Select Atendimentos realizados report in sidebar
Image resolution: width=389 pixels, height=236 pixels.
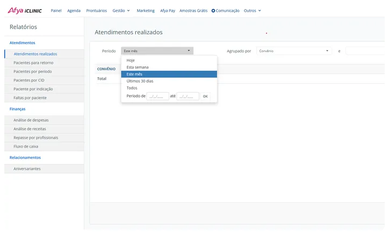point(44,54)
